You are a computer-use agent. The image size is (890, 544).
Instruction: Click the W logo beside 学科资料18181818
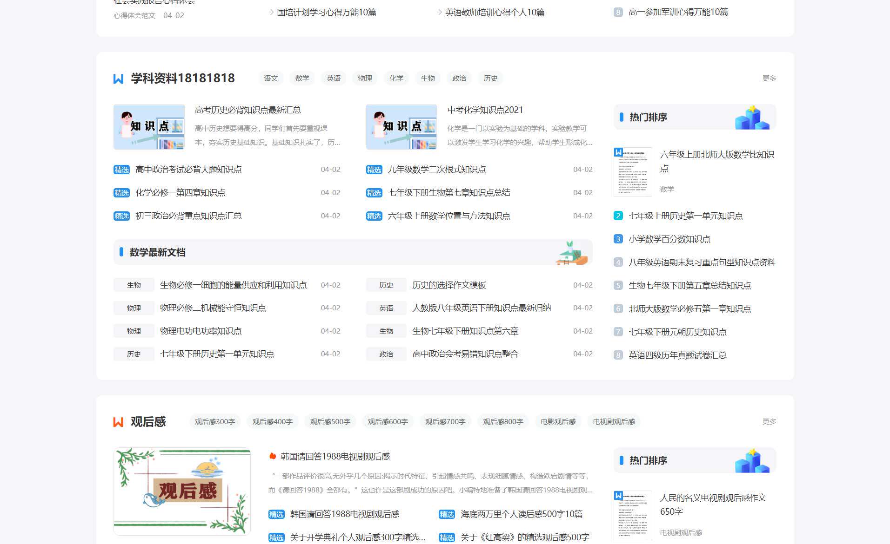pyautogui.click(x=118, y=78)
